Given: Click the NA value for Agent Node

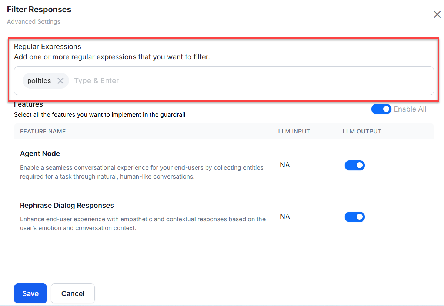Looking at the screenshot, I should [x=285, y=165].
